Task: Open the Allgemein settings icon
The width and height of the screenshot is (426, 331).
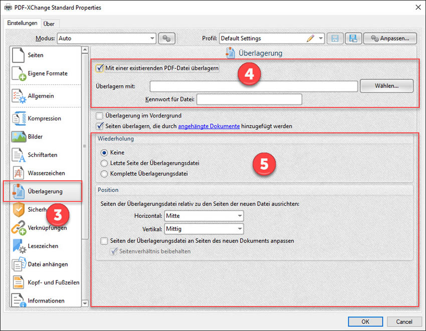Action: click(x=19, y=96)
